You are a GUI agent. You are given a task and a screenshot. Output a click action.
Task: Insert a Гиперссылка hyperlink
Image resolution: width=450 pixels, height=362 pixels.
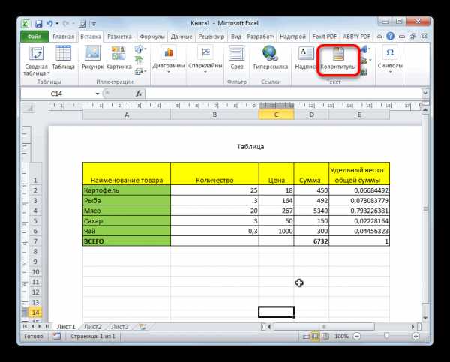point(270,58)
